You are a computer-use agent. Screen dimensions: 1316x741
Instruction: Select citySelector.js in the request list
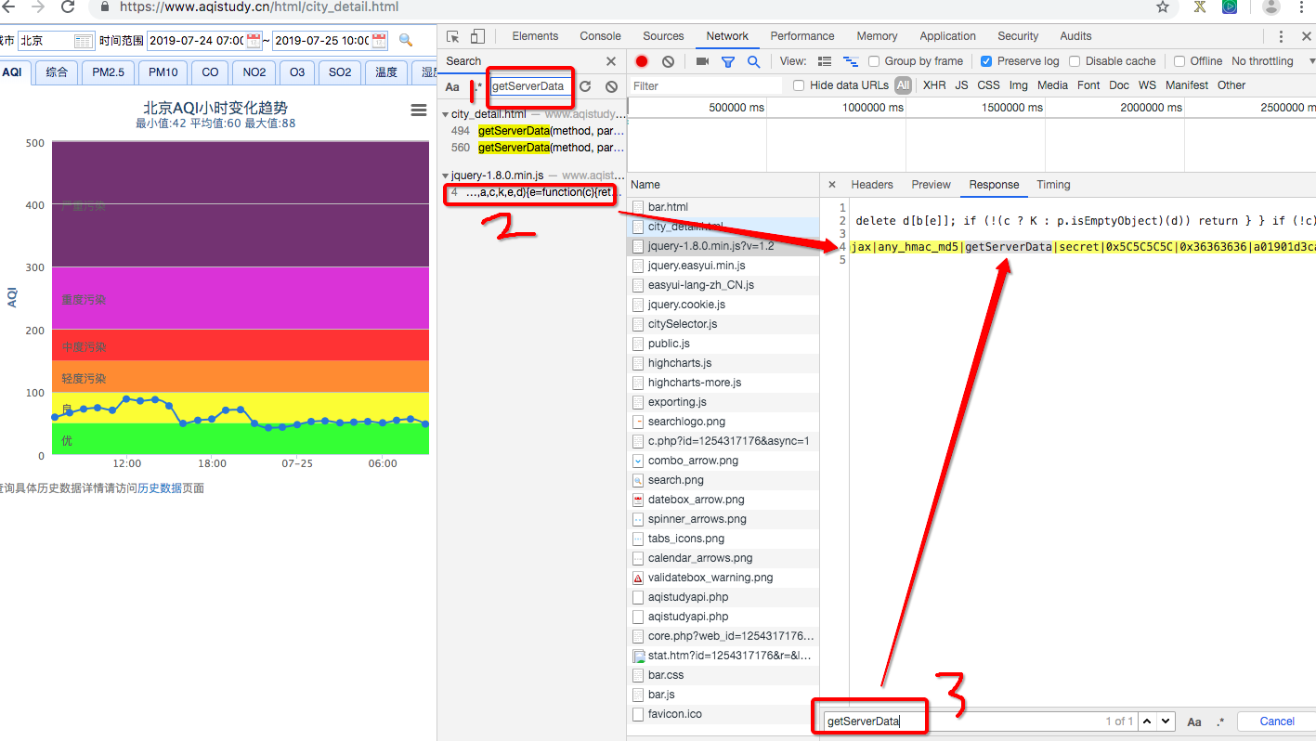(724, 324)
